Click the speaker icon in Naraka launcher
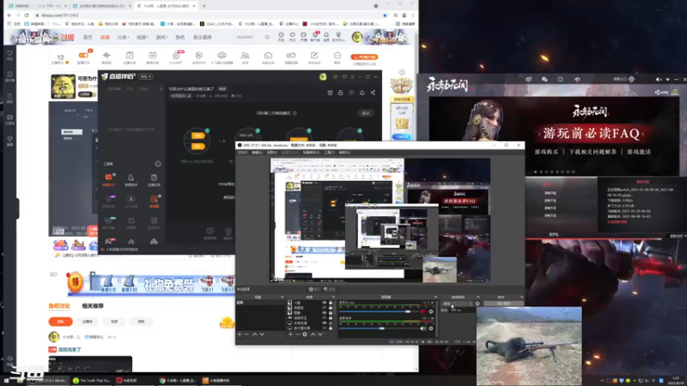This screenshot has width=687, height=386. click(659, 79)
